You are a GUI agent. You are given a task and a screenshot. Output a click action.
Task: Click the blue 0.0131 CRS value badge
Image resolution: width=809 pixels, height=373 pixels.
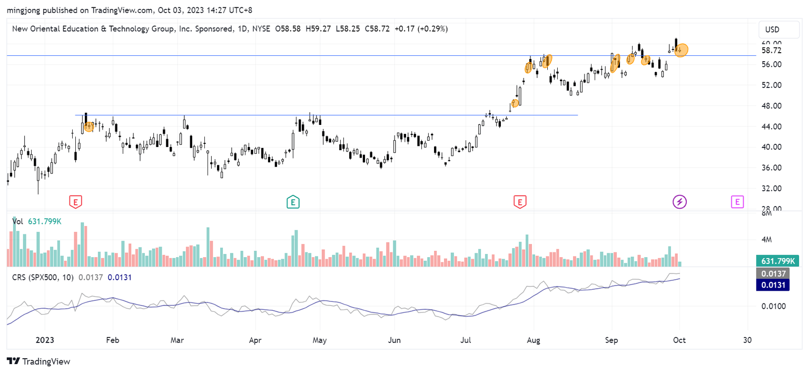point(773,284)
